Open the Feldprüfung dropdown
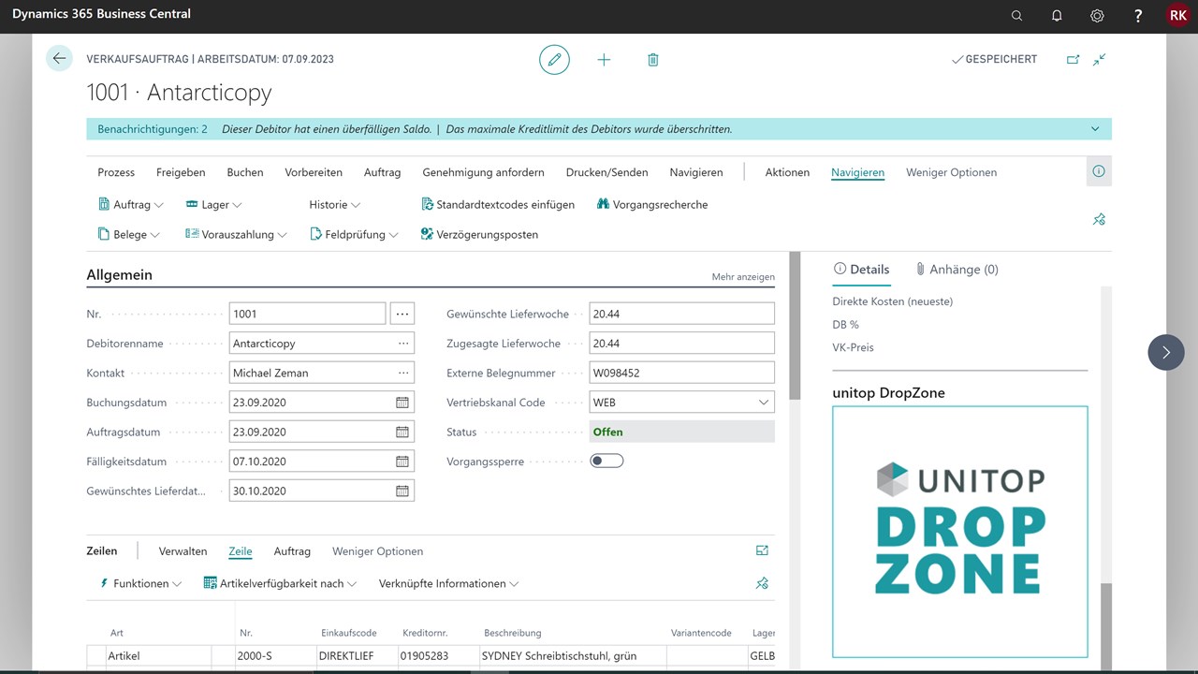Screen dimensions: 1198x674 coord(354,234)
